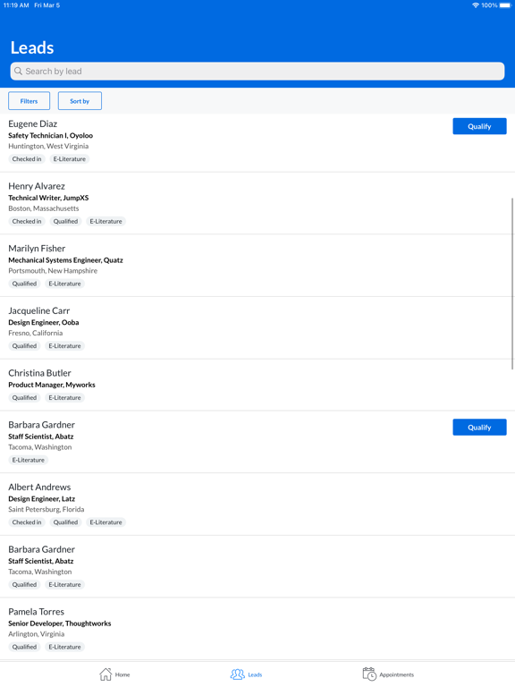
Task: Open Albert Andrews lead details
Action: click(257, 505)
